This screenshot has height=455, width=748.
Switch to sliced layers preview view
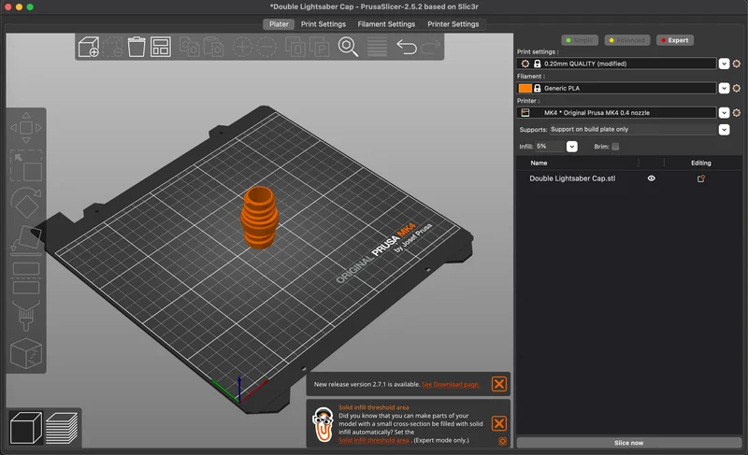(62, 427)
